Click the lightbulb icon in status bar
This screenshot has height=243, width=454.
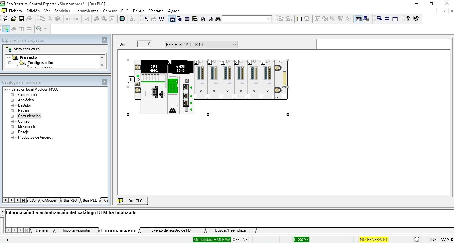pyautogui.click(x=417, y=239)
